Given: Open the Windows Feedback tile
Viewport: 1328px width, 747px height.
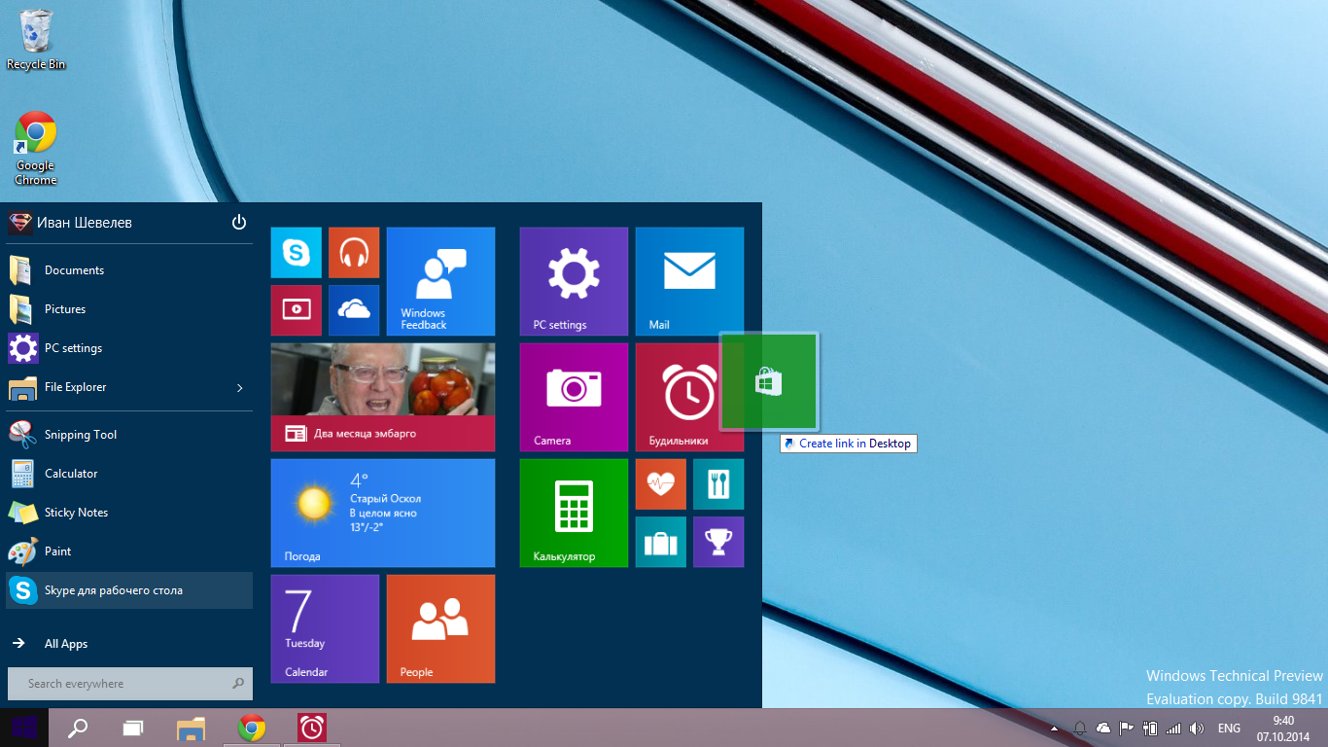Looking at the screenshot, I should tap(440, 281).
